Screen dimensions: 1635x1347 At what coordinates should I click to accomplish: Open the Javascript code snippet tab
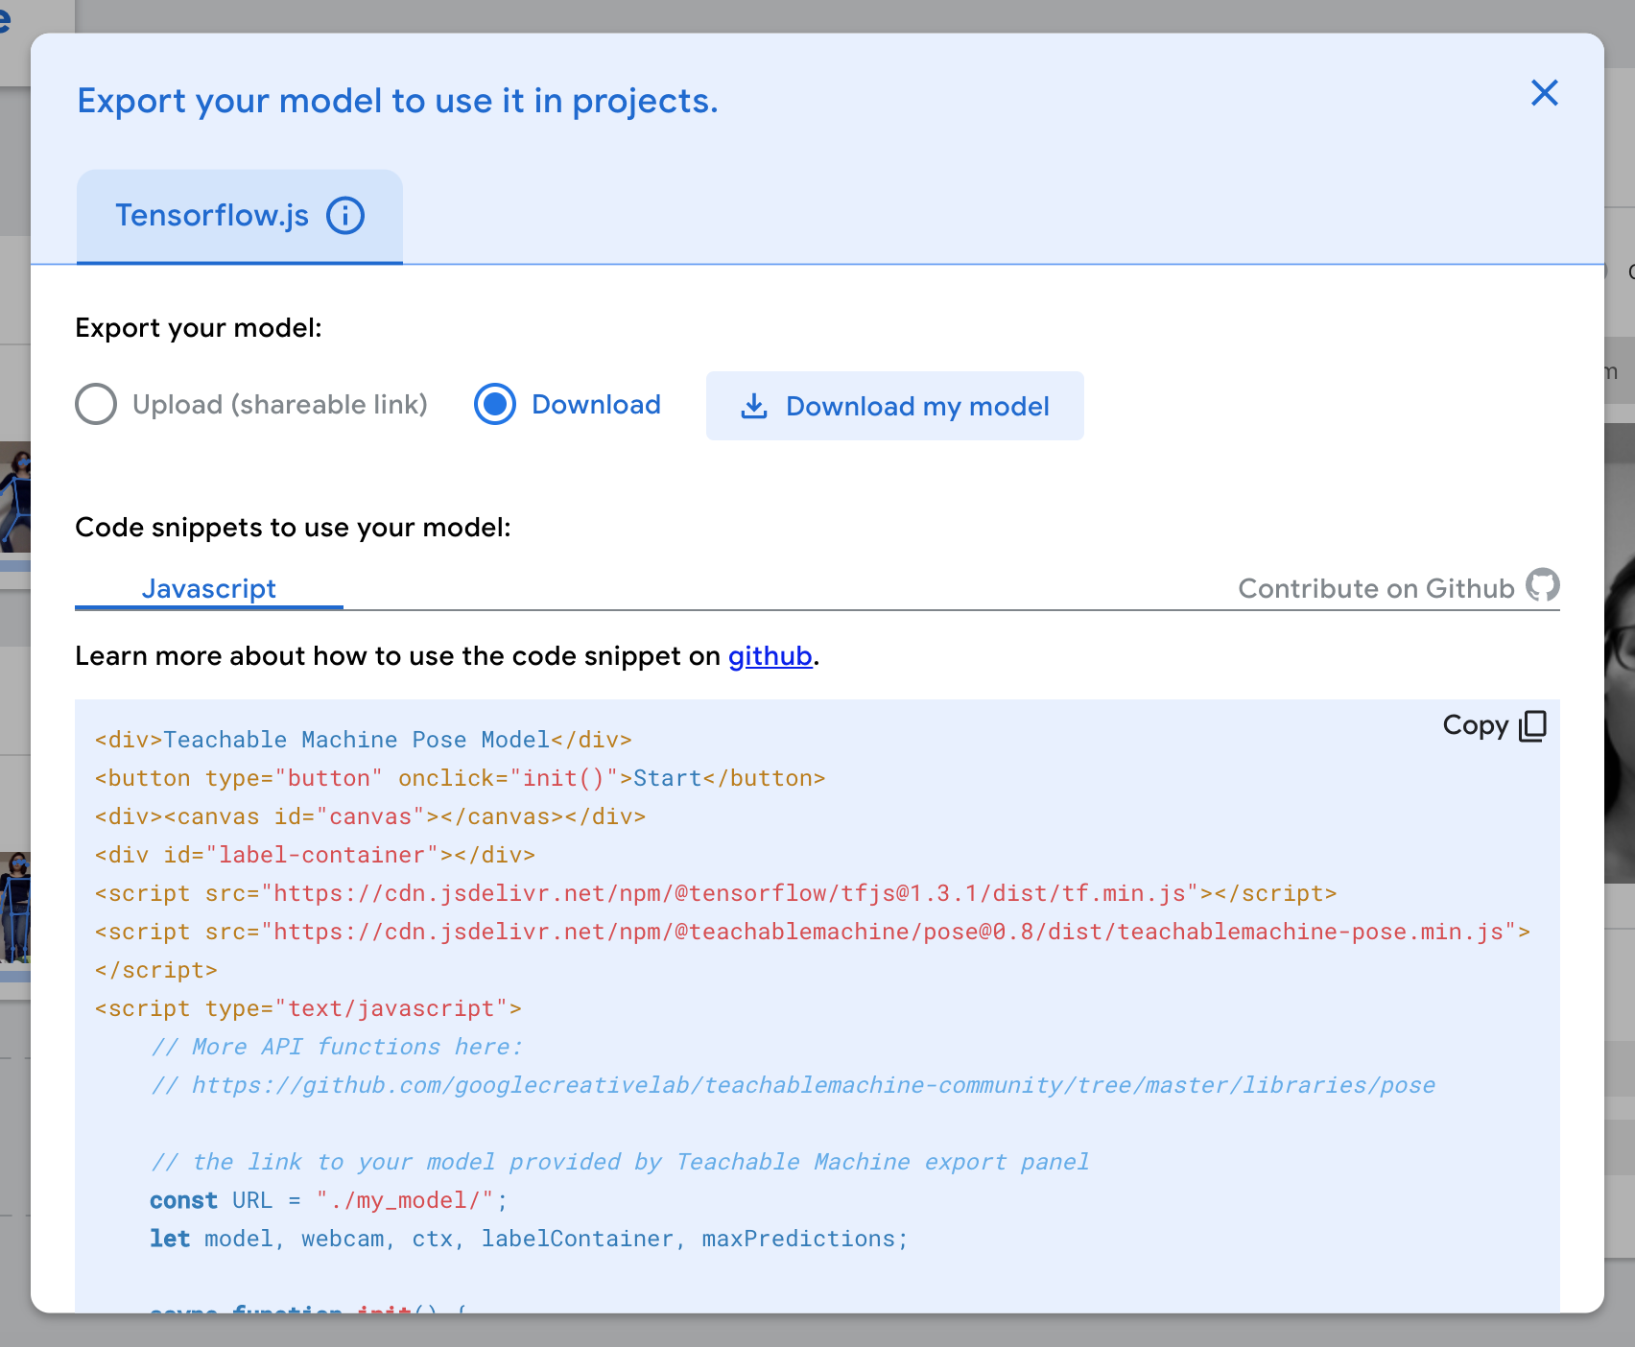coord(209,588)
